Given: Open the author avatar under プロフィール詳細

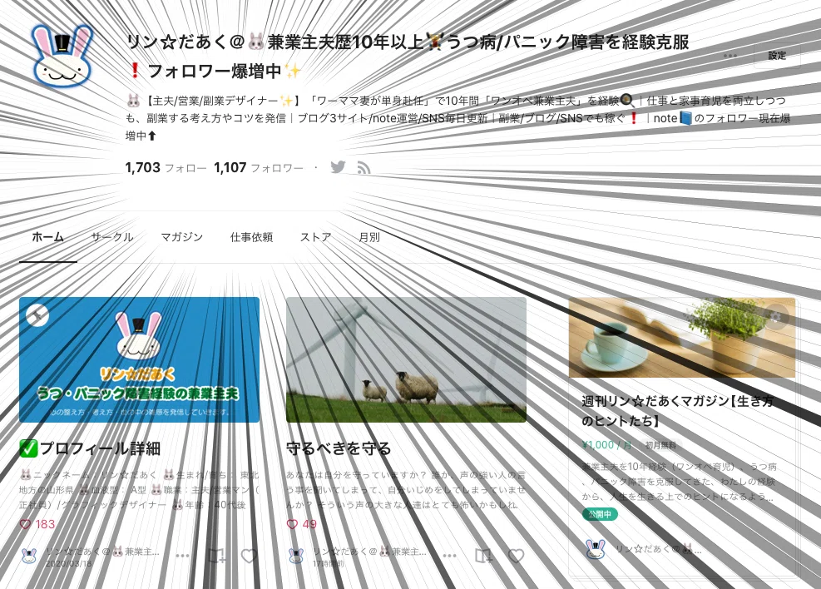Looking at the screenshot, I should tap(29, 556).
